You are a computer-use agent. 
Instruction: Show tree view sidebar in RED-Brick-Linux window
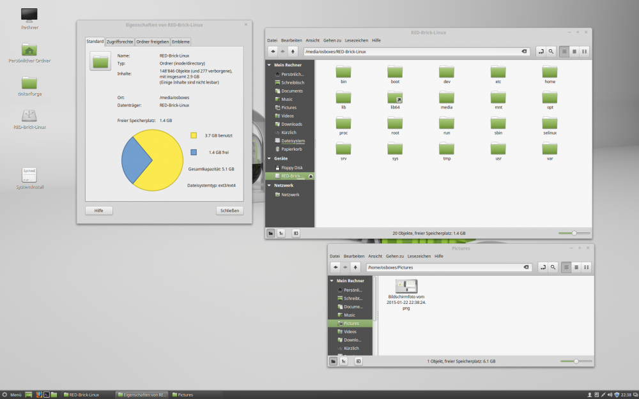282,234
